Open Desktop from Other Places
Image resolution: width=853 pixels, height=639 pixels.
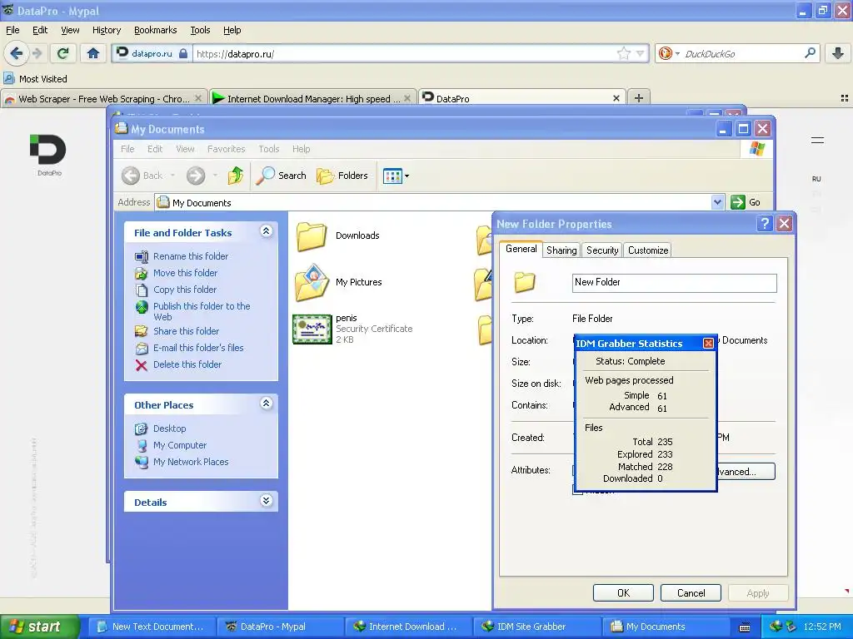pyautogui.click(x=169, y=428)
